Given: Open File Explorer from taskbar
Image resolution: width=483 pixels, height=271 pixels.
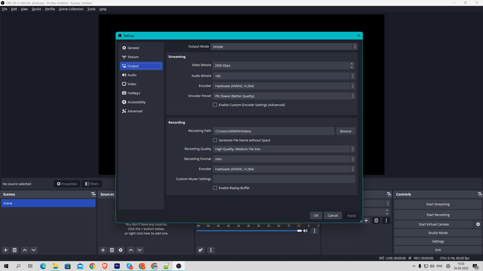Looking at the screenshot, I should point(55,266).
